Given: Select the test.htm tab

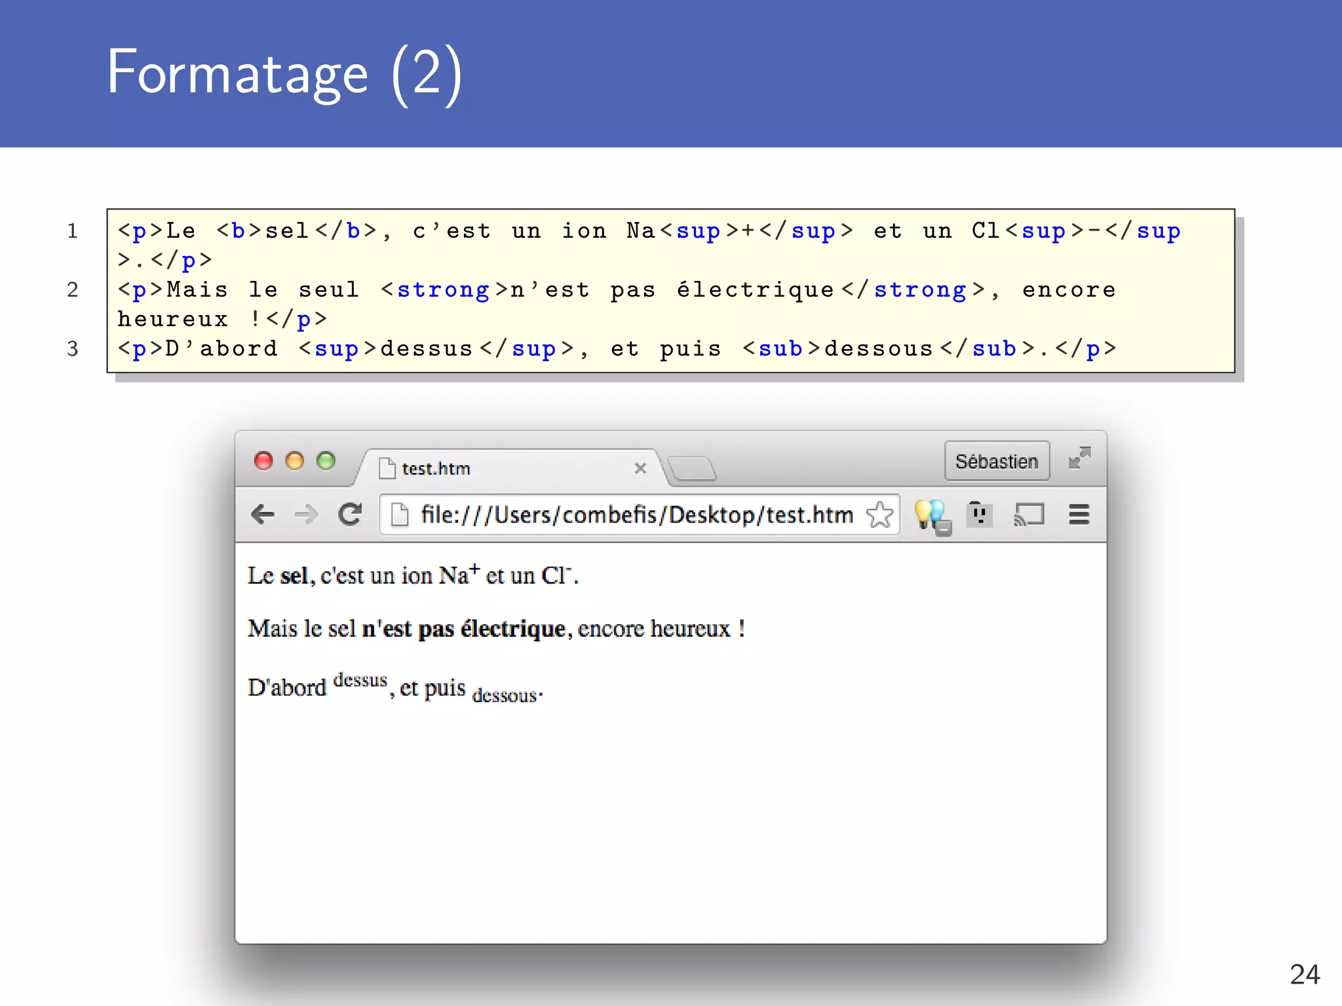Looking at the screenshot, I should [x=511, y=468].
